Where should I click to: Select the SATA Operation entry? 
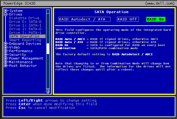point(27,36)
